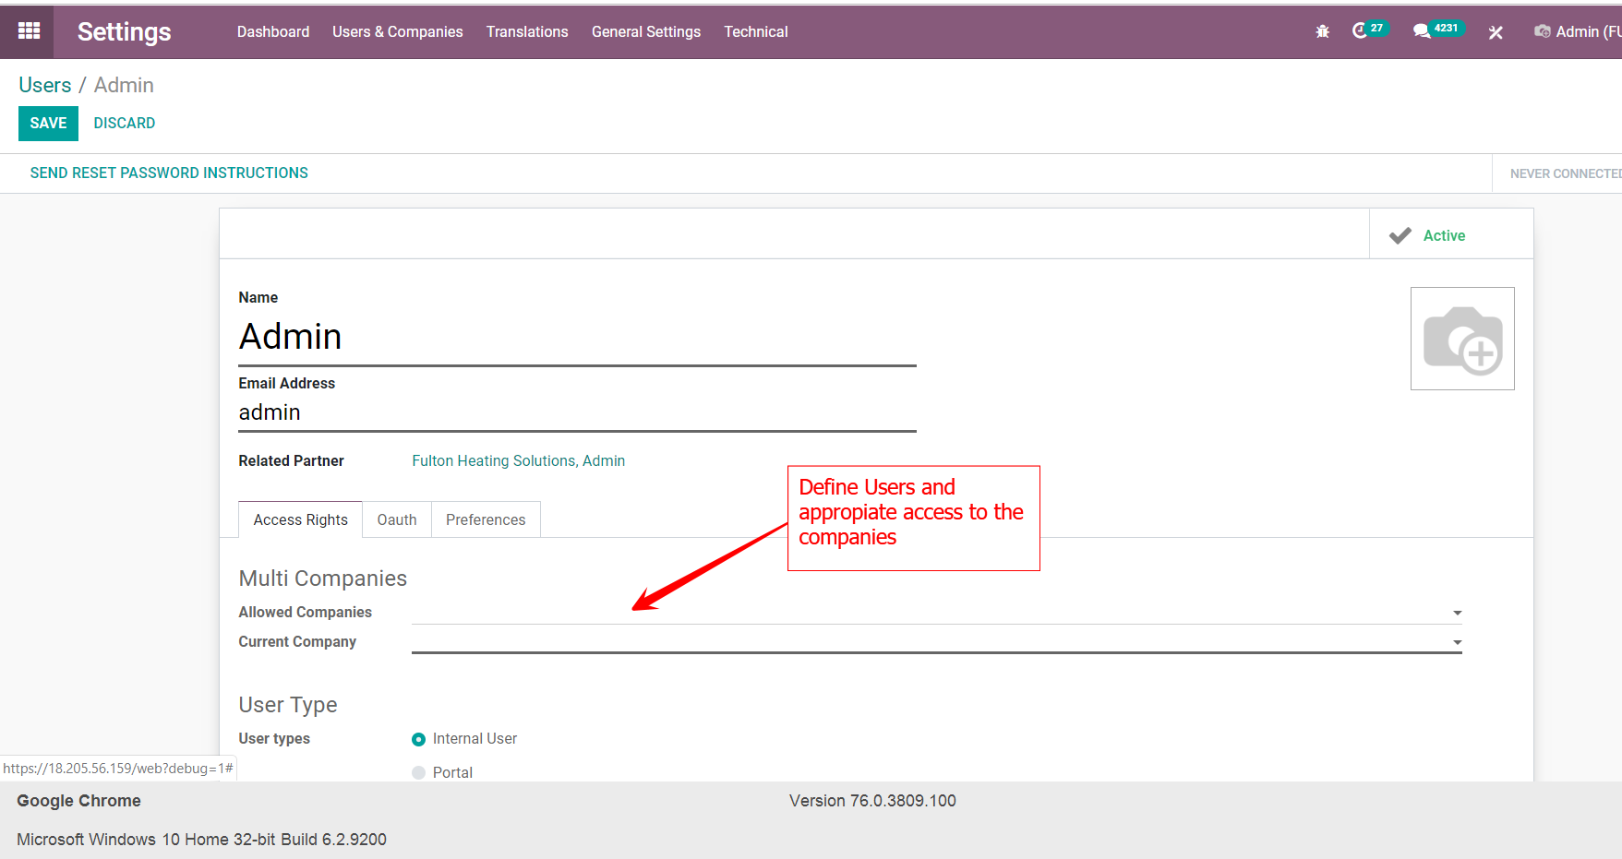This screenshot has width=1622, height=859.
Task: Open Fulton Heating Solutions, Admin partner link
Action: 519,460
